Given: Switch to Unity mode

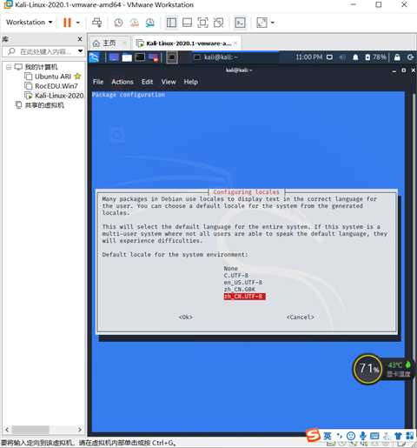Looking at the screenshot, I should (x=218, y=23).
